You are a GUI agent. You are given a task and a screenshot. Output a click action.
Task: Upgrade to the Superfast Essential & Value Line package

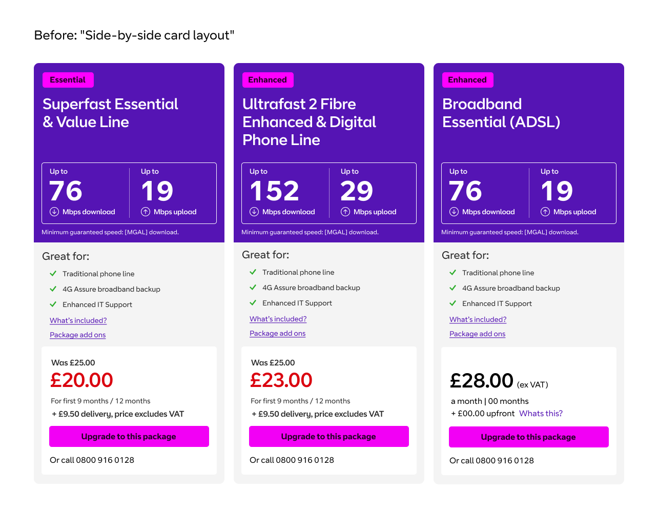click(129, 437)
